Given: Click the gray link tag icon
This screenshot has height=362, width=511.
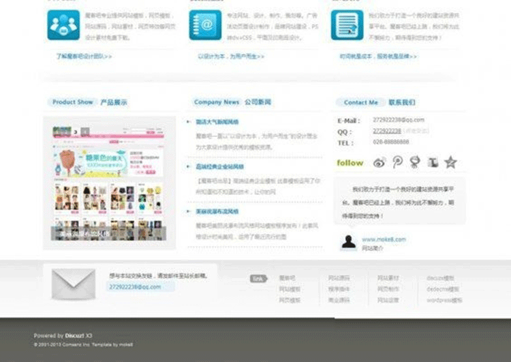Looking at the screenshot, I should 259,279.
